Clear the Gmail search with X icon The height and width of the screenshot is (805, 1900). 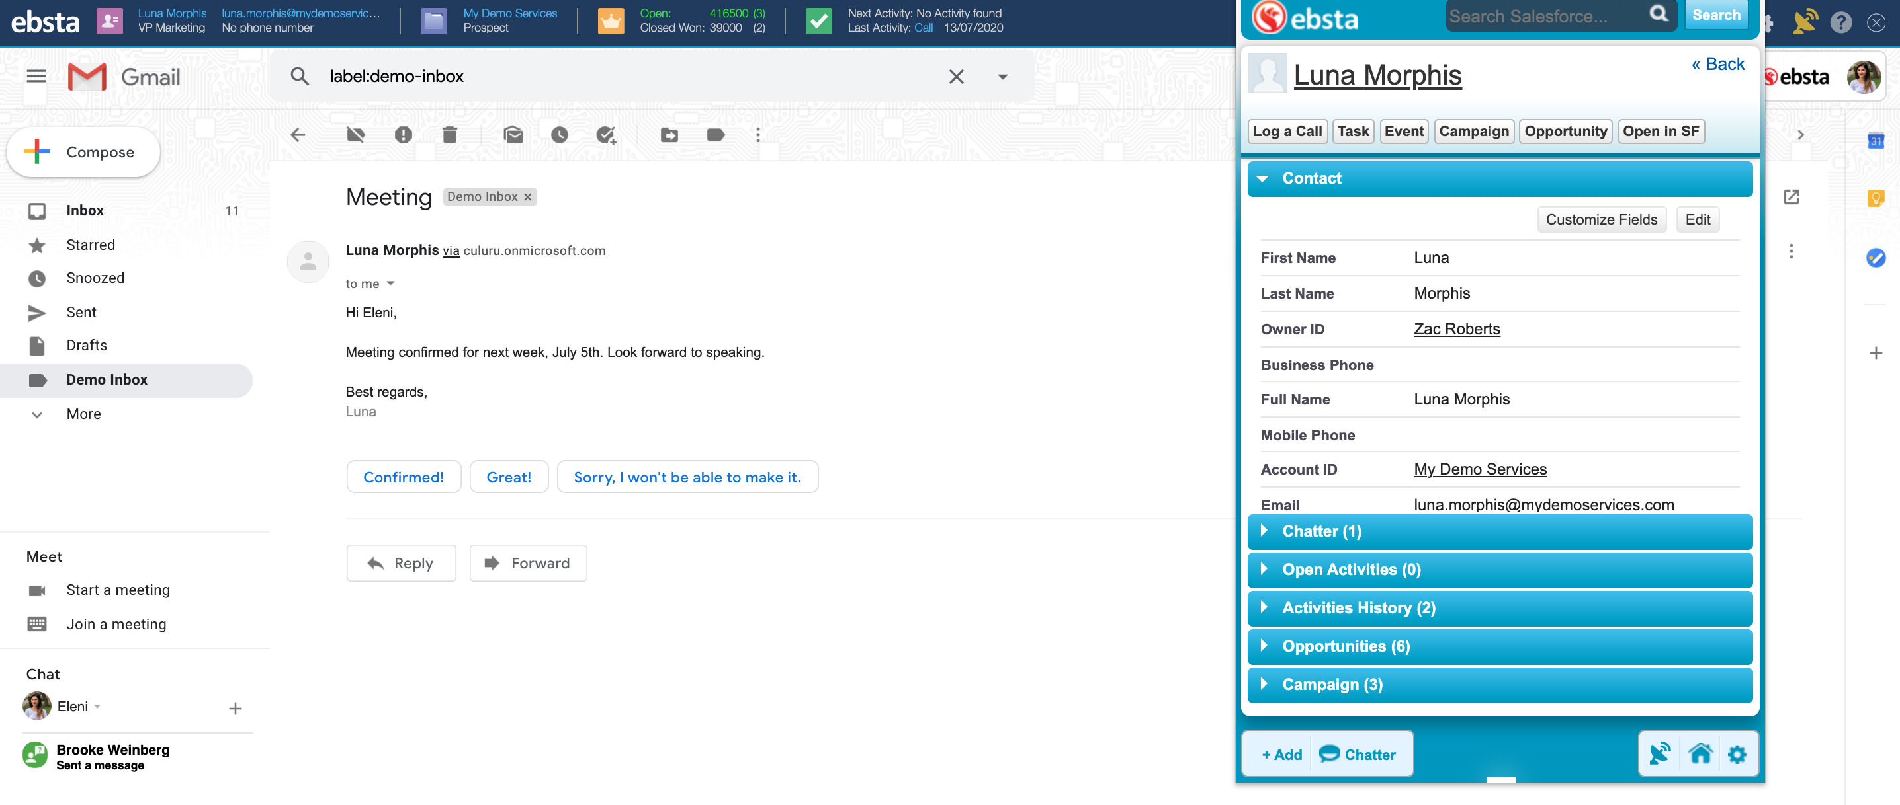[956, 77]
